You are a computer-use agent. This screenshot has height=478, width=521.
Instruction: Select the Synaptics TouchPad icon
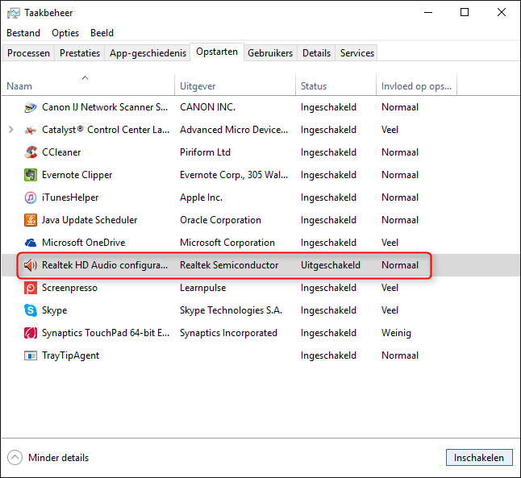(31, 333)
